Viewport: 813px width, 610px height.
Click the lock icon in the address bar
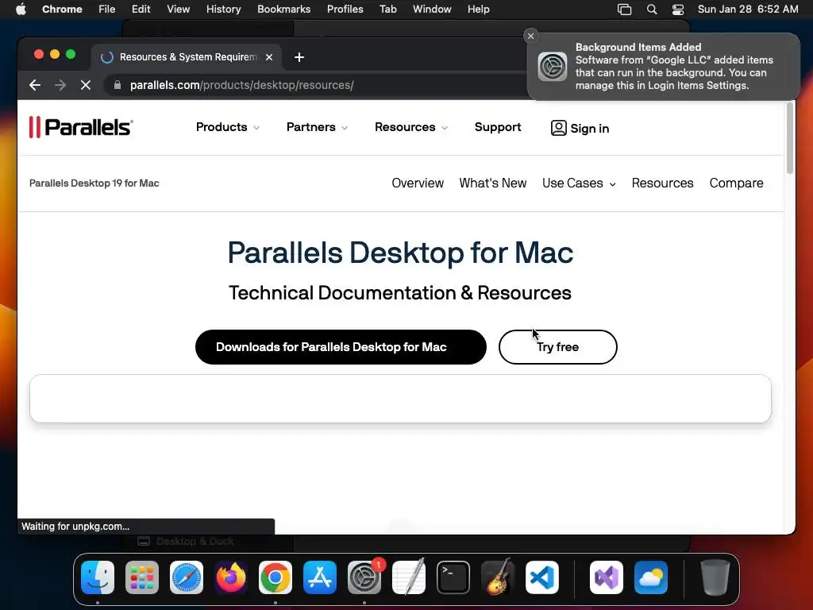point(118,85)
